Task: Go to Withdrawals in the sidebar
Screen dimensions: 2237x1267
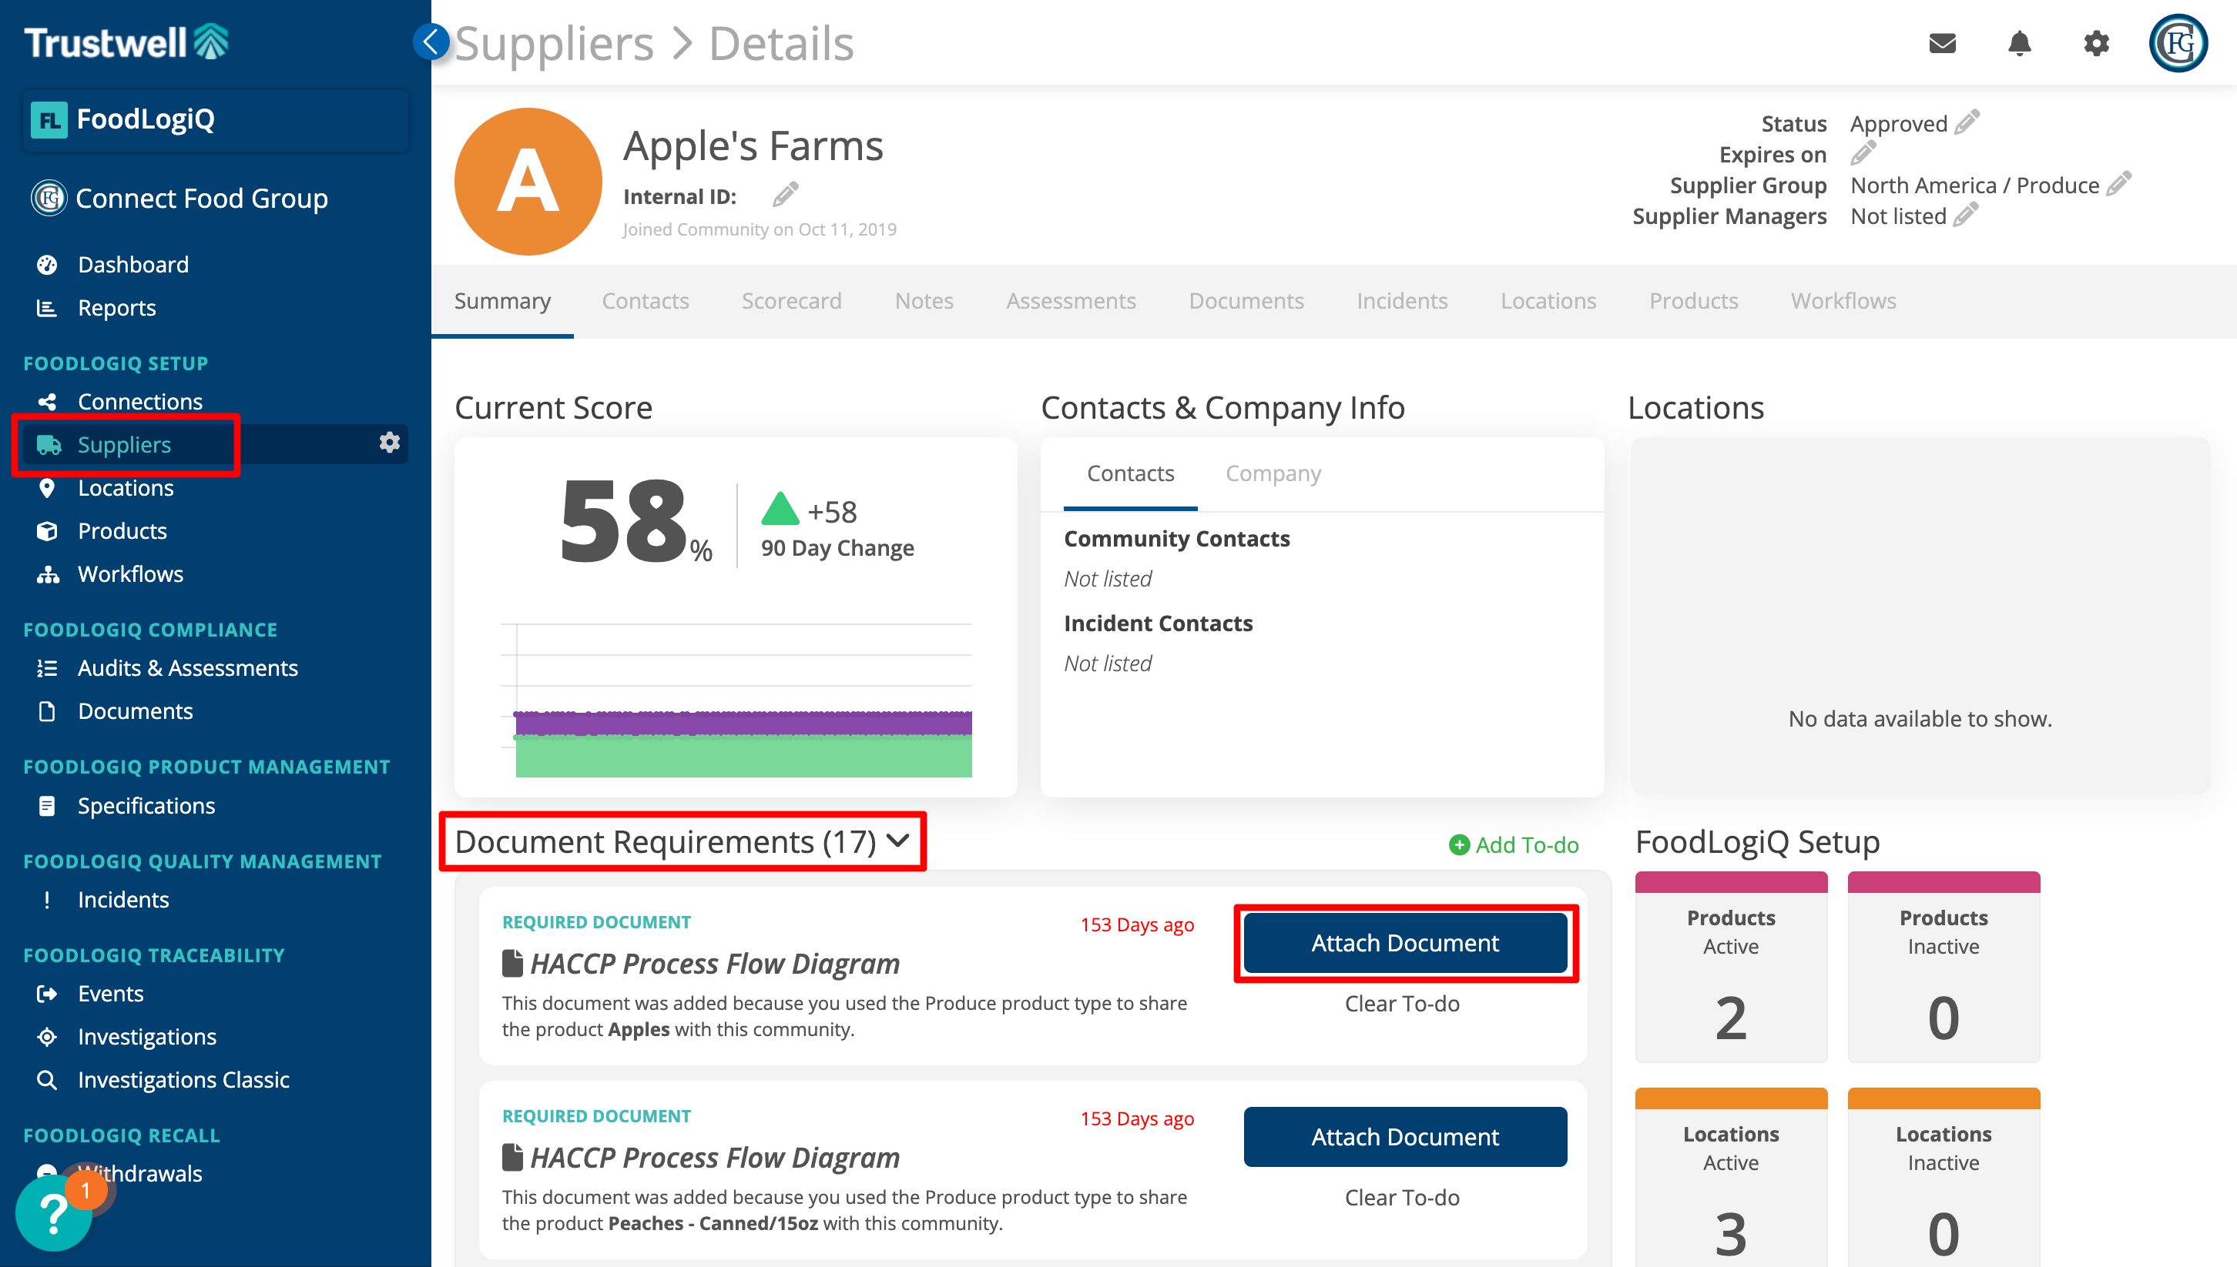Action: coord(139,1173)
